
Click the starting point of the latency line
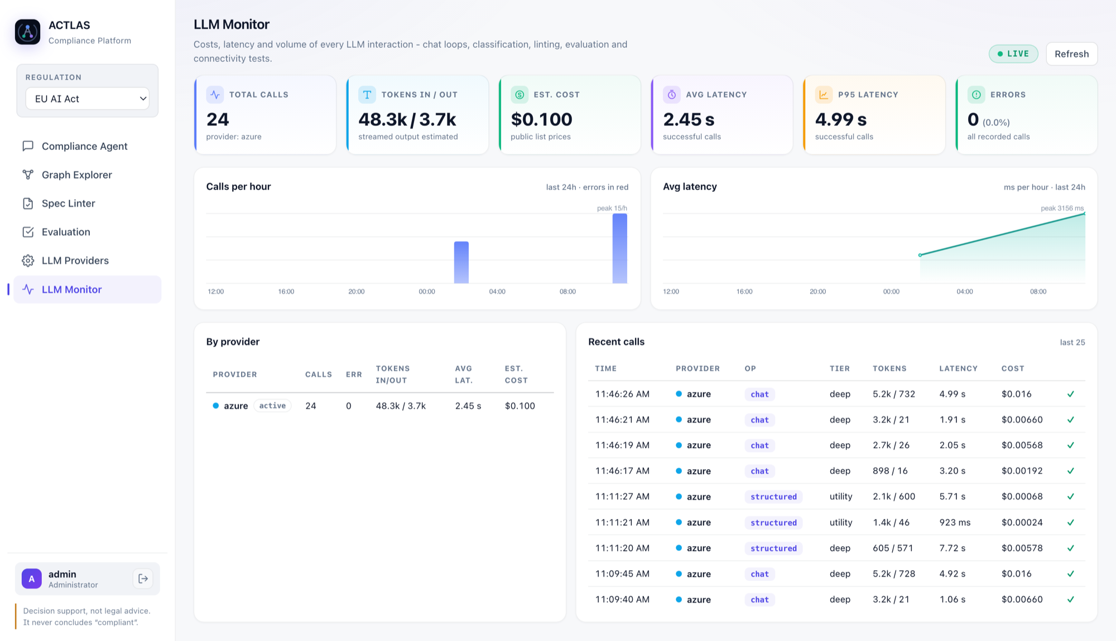[x=920, y=255]
